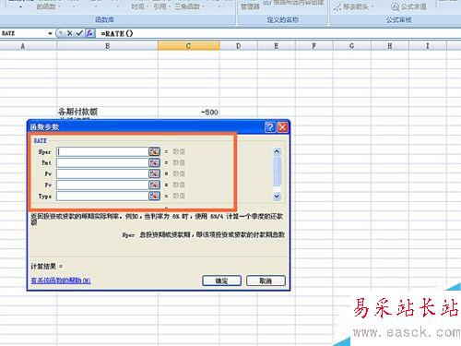Screen dimensions: 461x346
Task: Close the 函数参数 dialog
Action: (x=282, y=126)
